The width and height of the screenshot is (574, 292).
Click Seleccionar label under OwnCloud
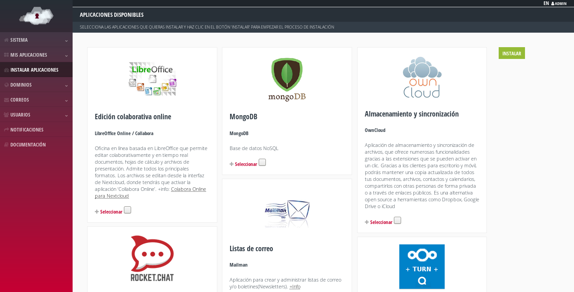[381, 222]
